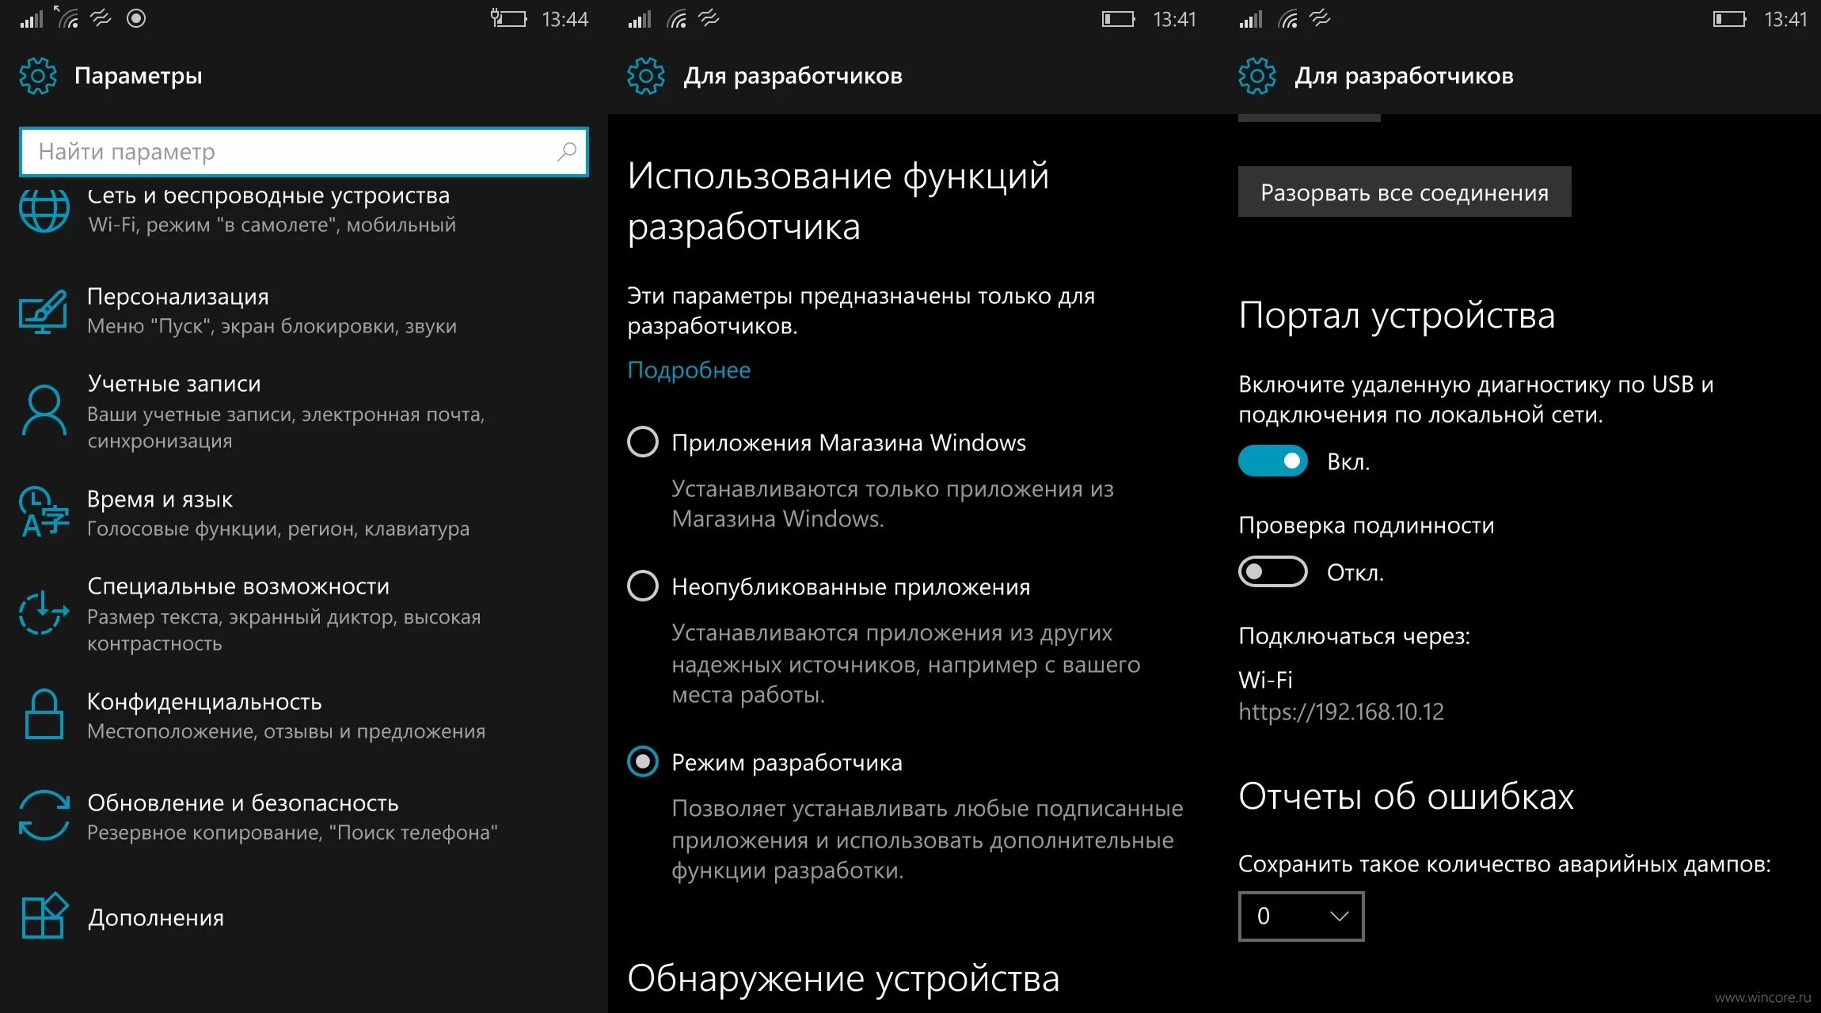Open the Дополнения puzzle icon
Image resolution: width=1821 pixels, height=1013 pixels.
point(44,916)
